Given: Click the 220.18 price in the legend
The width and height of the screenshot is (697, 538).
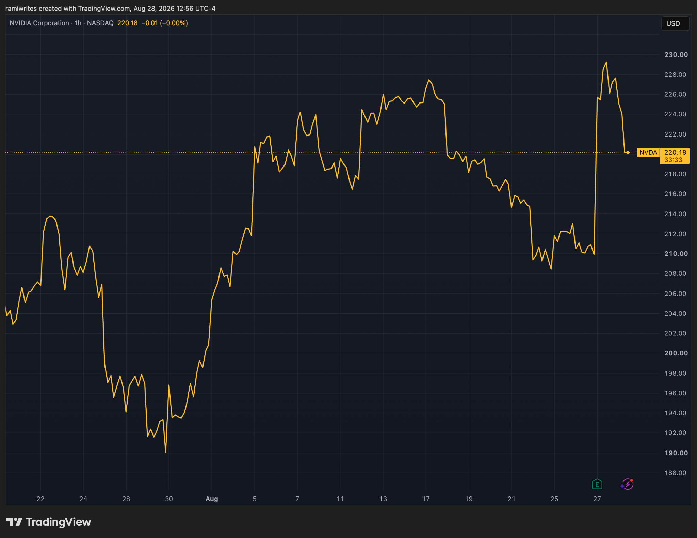Looking at the screenshot, I should (127, 23).
